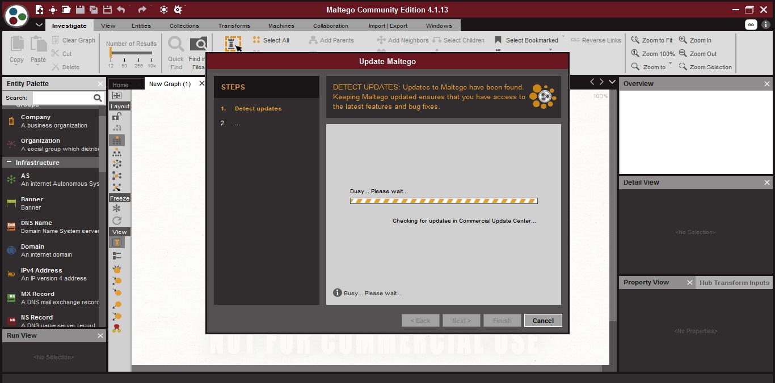Screen dimensions: 775x383
Task: Click the undo arrow icon
Action: pos(121,10)
